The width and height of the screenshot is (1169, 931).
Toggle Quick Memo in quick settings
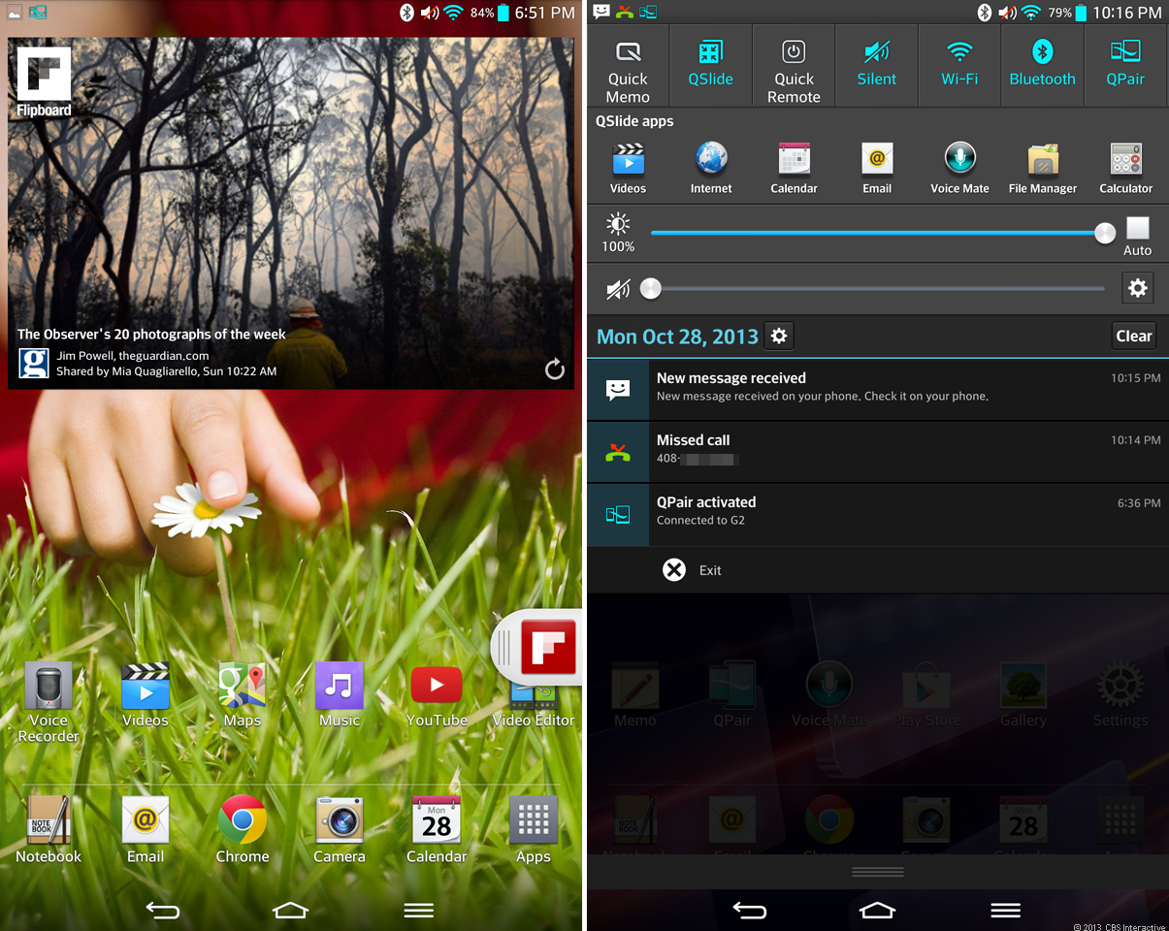[628, 67]
